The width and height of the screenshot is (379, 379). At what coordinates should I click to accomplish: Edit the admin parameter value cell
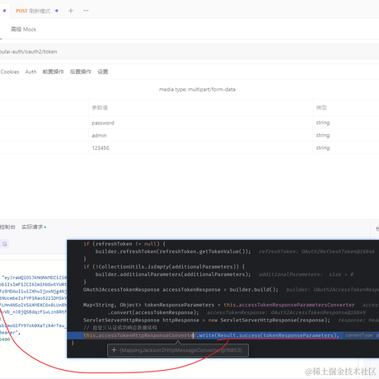pyautogui.click(x=201, y=135)
